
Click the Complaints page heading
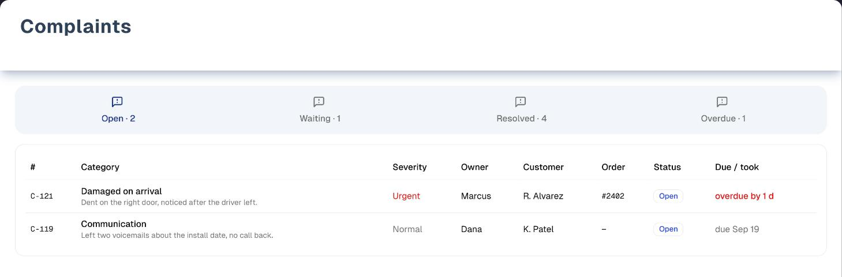click(x=76, y=27)
